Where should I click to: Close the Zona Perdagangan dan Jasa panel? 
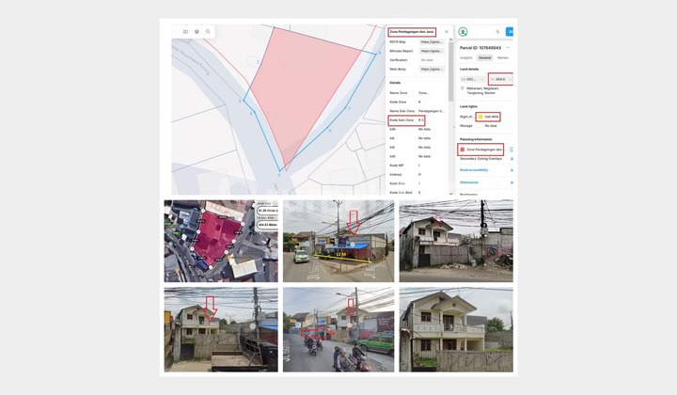(x=447, y=32)
